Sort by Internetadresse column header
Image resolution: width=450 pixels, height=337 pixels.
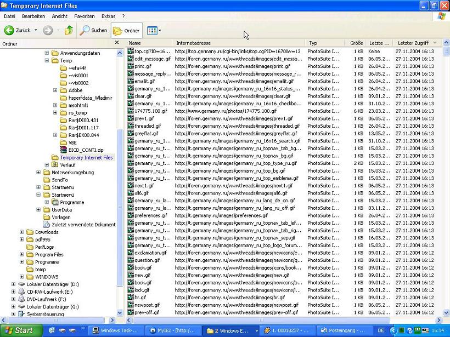(239, 43)
